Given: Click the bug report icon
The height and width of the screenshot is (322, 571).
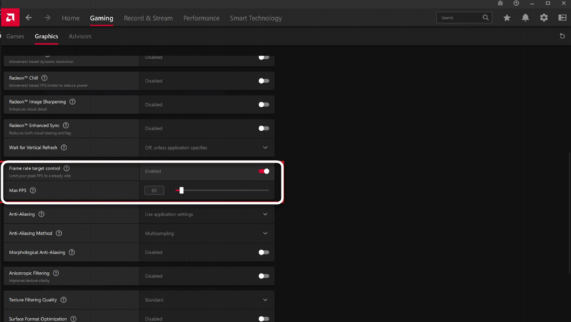Looking at the screenshot, I should point(500,3).
